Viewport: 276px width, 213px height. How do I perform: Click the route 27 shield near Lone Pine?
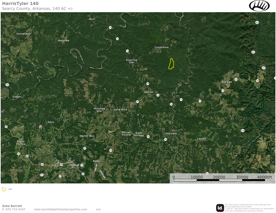137,102
